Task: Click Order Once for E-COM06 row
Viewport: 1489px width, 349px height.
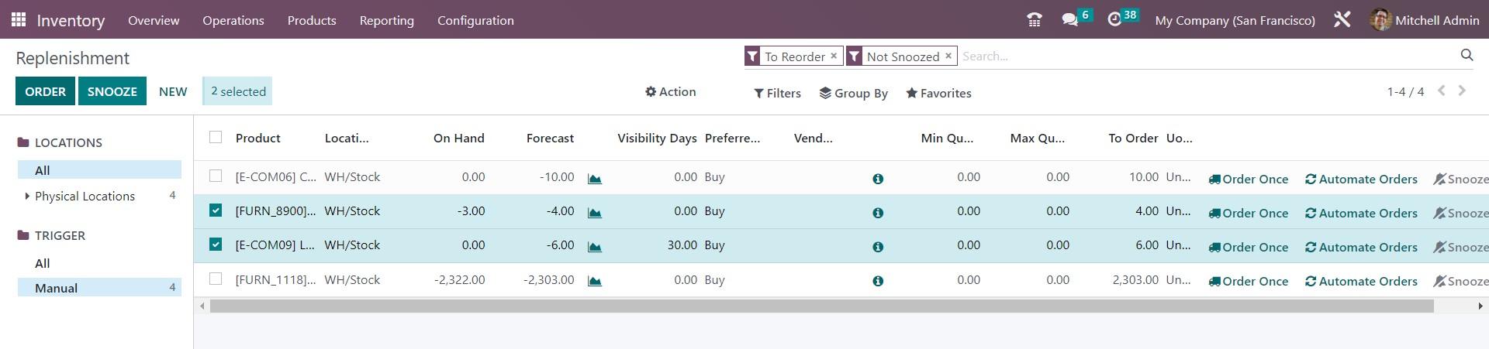Action: 1248,179
